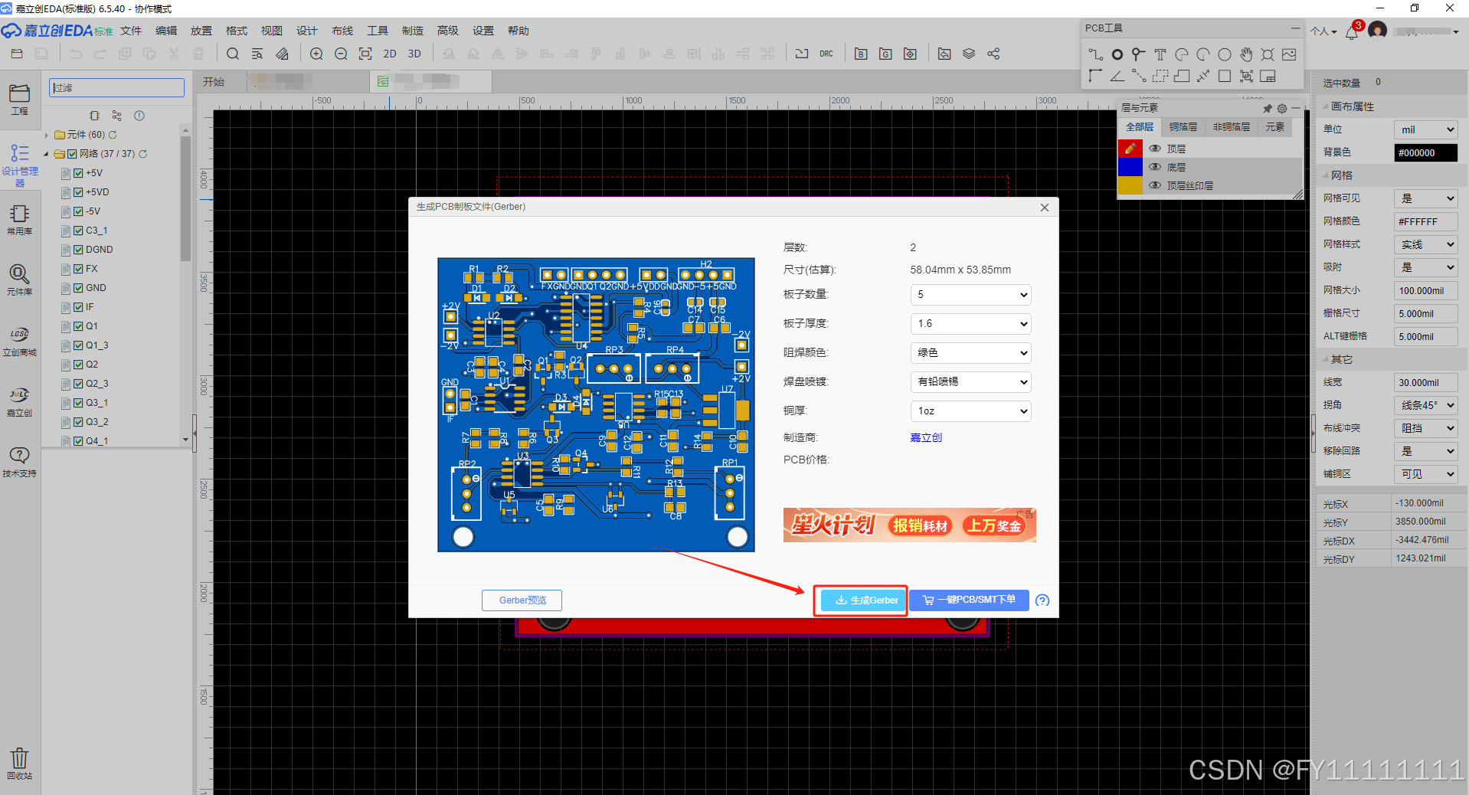Toggle visibility of 顶层 layer
The height and width of the screenshot is (795, 1469).
(1155, 149)
